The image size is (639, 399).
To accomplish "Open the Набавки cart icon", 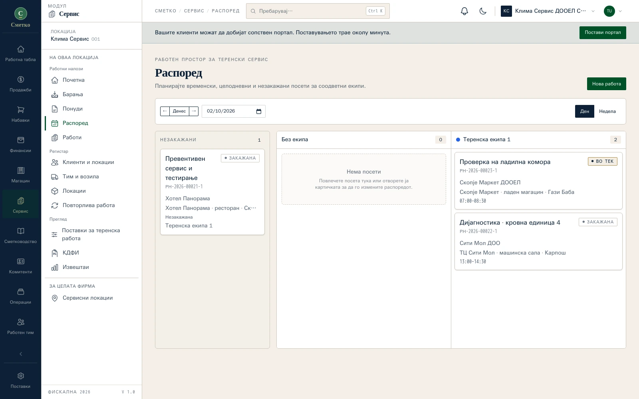I will click(20, 115).
